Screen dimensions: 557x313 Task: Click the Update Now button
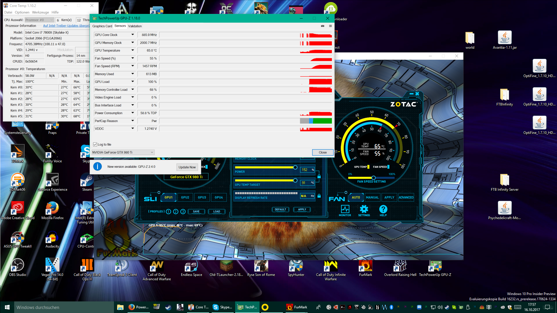[187, 167]
